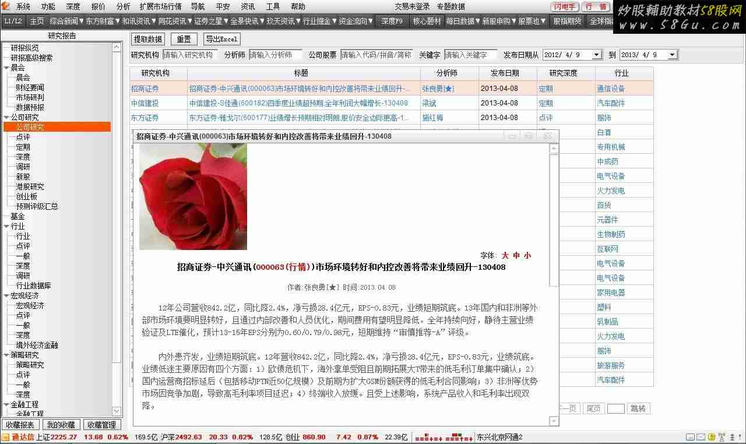Viewport: 746px width, 444px height.
Task: Click down arrow of report popup scrollbar
Action: (554, 421)
